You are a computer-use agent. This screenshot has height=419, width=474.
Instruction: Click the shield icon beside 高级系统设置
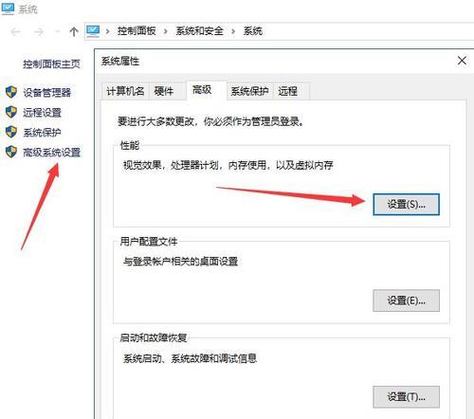(x=11, y=152)
